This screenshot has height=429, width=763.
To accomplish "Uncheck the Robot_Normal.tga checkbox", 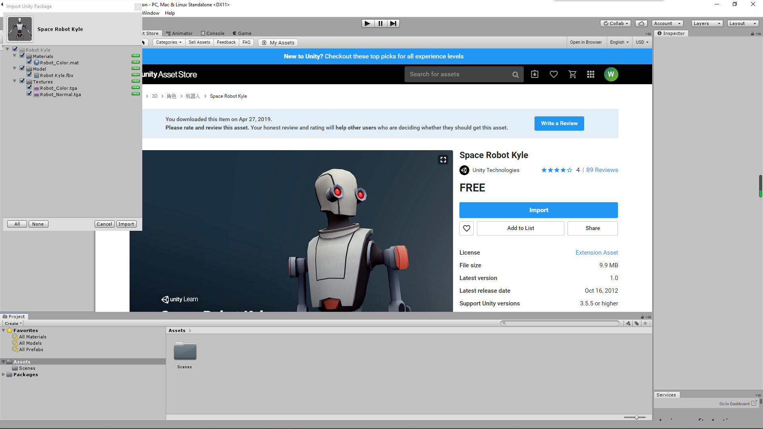I will [x=29, y=94].
